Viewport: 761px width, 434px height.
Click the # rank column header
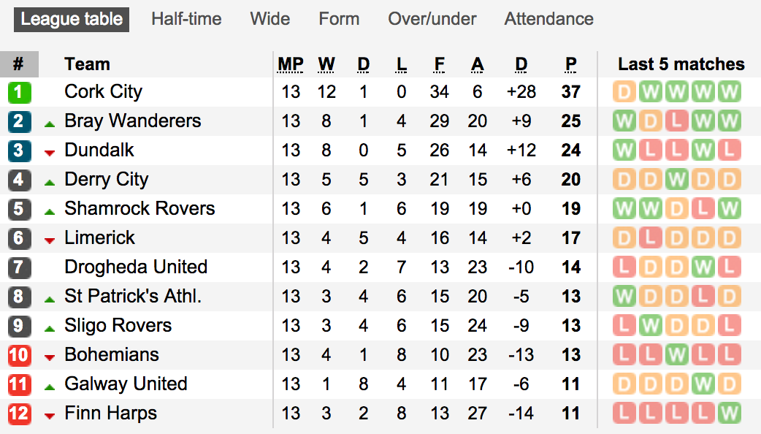pyautogui.click(x=18, y=64)
